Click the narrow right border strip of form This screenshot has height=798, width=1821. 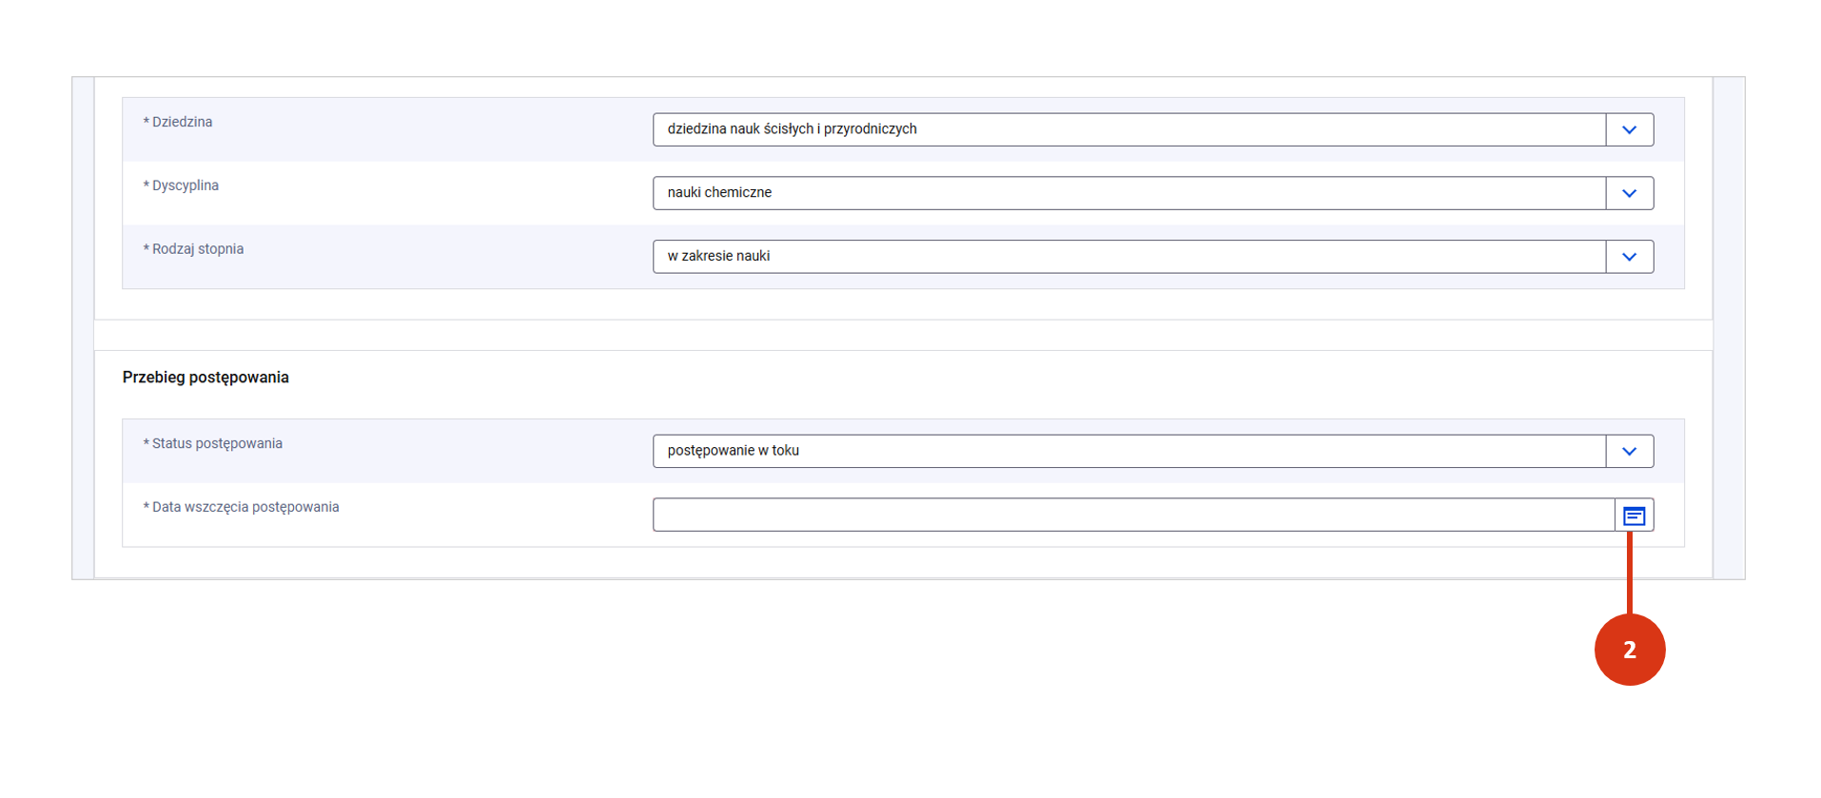click(1729, 328)
